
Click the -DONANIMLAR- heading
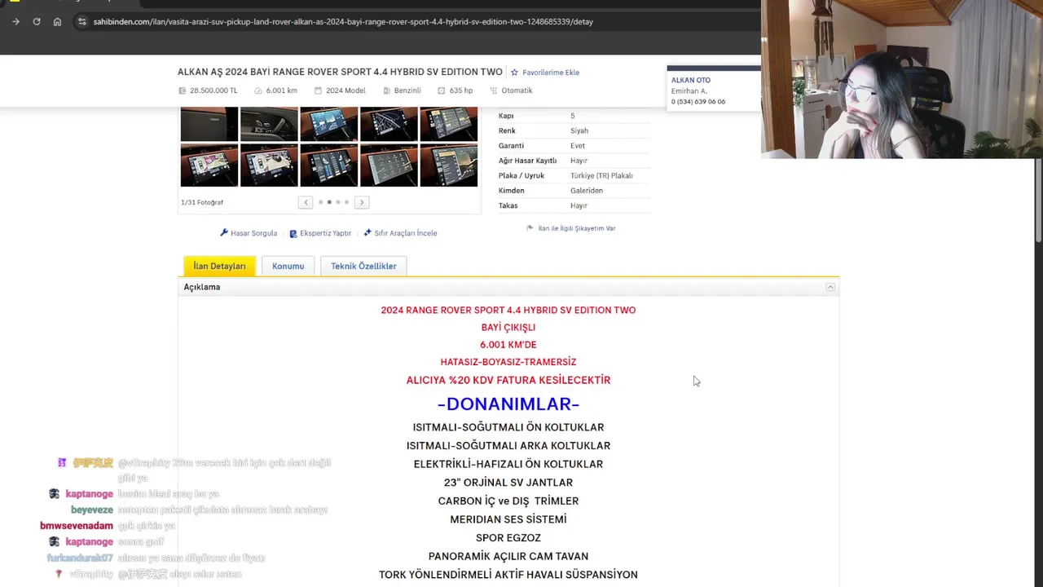(508, 404)
